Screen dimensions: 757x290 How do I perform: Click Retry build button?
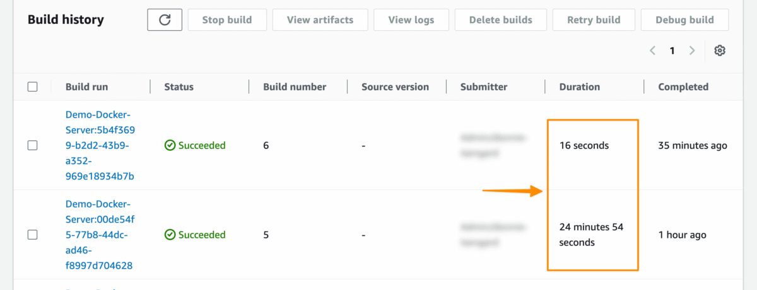[x=593, y=20]
